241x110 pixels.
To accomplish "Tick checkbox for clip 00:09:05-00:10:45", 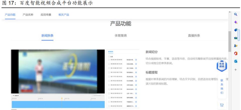I will coord(109,64).
